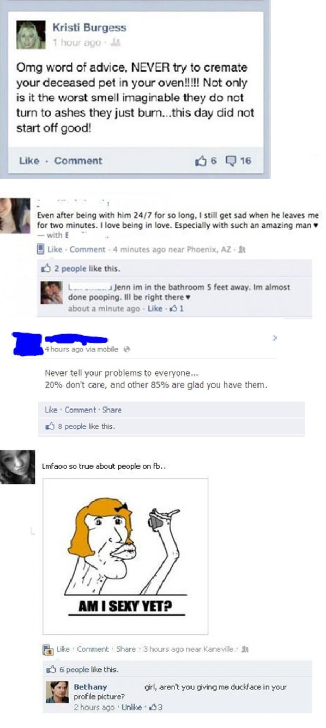Click thumbs-up icon showing 6 likes
Viewport: 326px width, 728px height.
pyautogui.click(x=202, y=161)
